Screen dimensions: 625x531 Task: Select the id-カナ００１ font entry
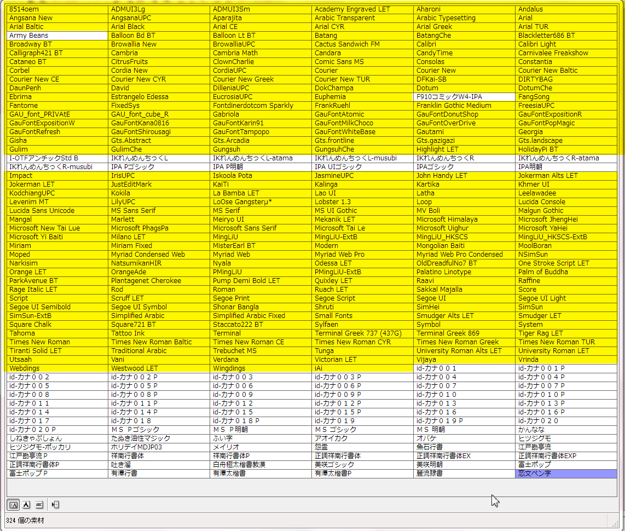click(x=464, y=369)
